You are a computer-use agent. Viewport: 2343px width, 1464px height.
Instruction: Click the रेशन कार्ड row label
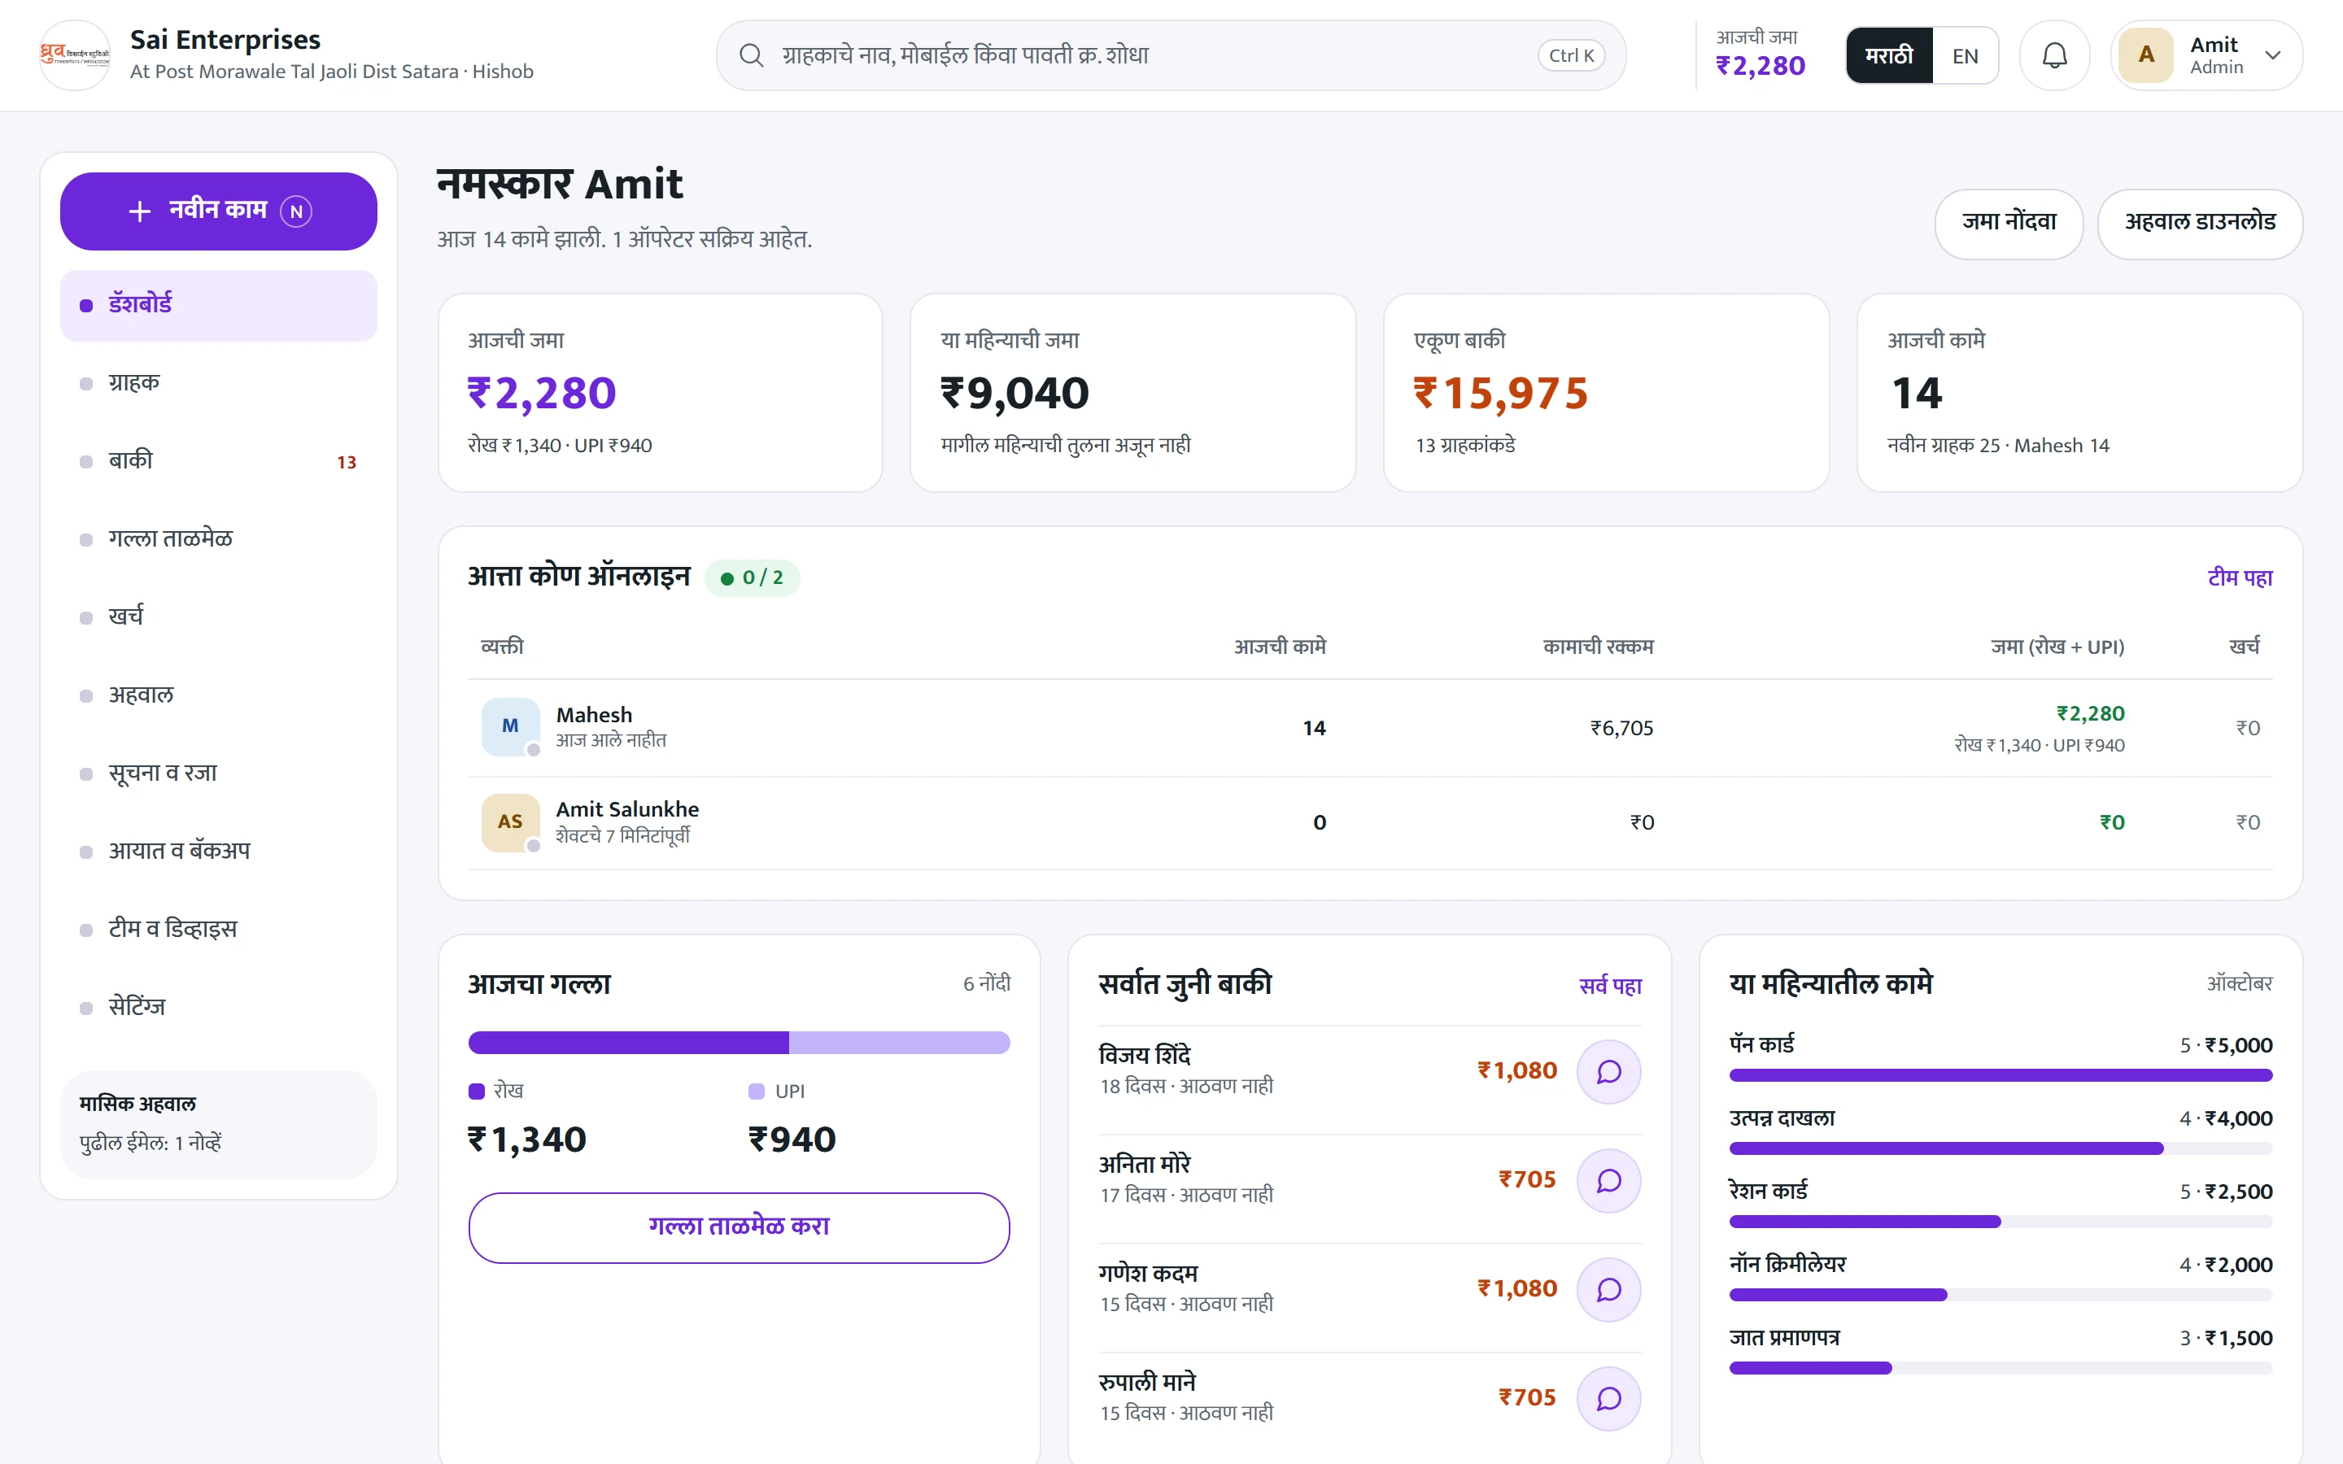[1768, 1191]
